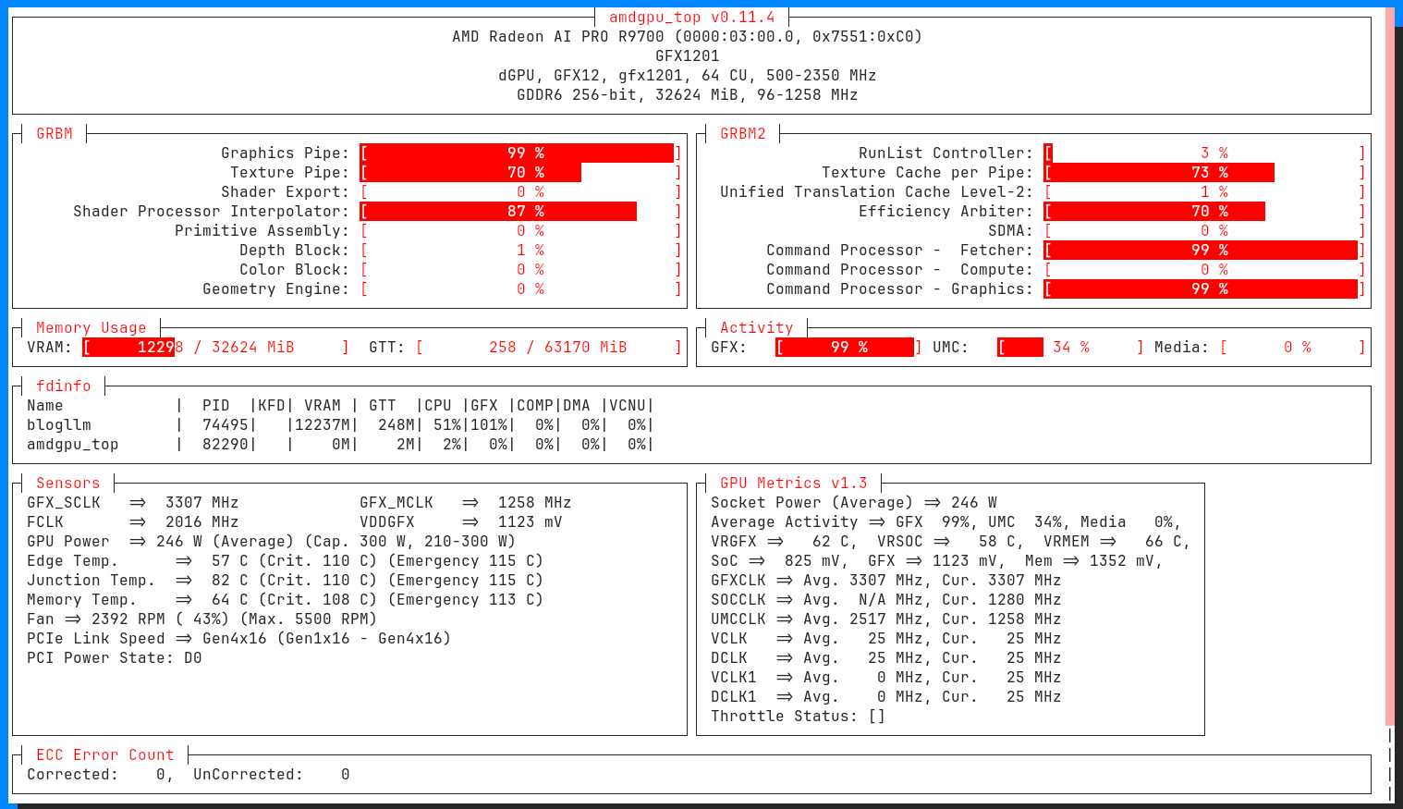Click the VRAM memory usage bar
Image resolution: width=1403 pixels, height=809 pixels.
[x=215, y=347]
